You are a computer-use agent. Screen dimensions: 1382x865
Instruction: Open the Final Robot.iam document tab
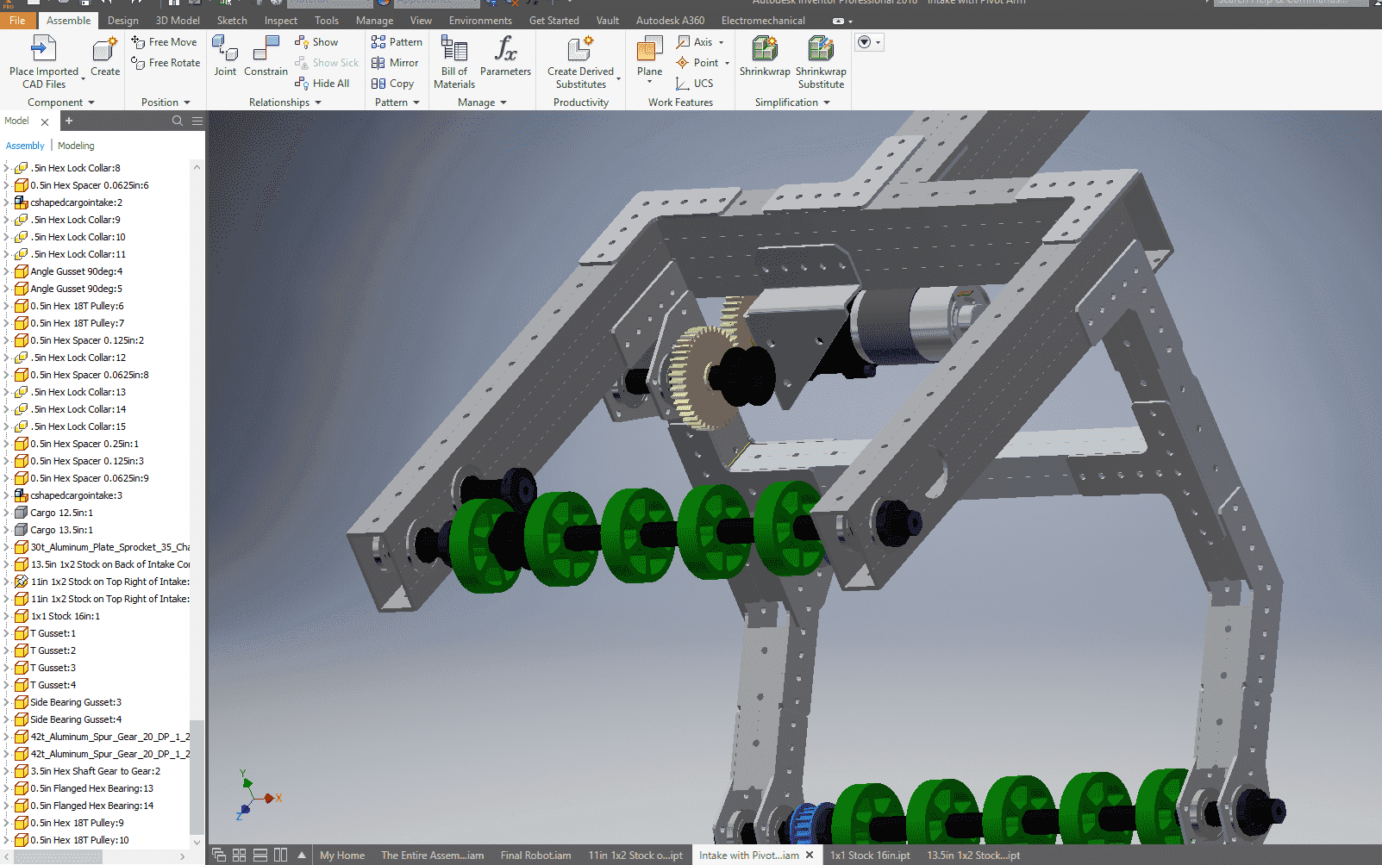pos(535,856)
